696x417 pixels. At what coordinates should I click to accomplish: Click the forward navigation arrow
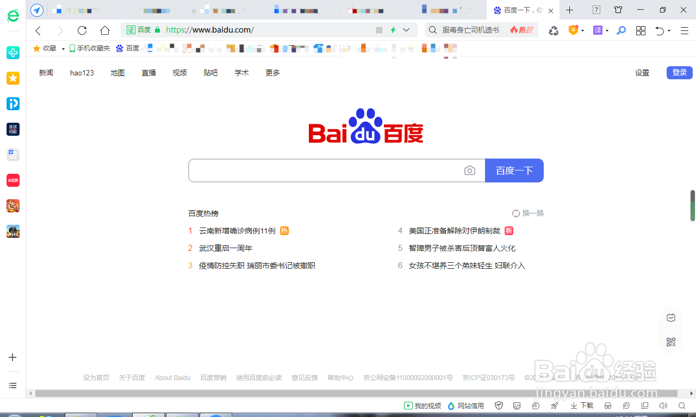coord(60,30)
